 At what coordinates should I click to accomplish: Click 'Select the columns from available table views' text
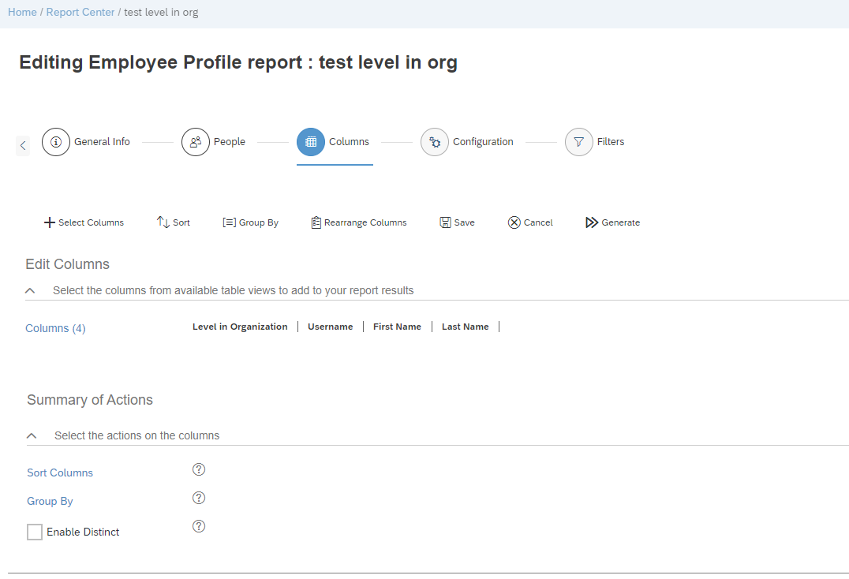tap(234, 290)
